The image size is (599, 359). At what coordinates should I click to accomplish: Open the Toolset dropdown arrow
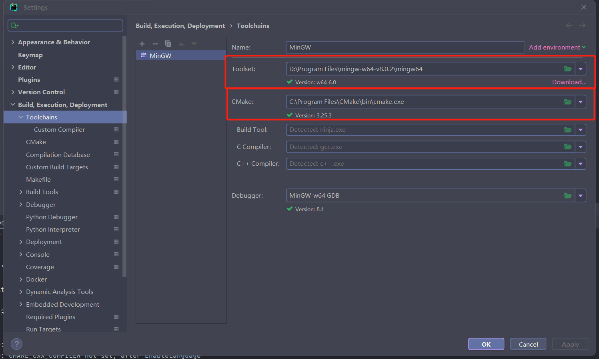[581, 69]
